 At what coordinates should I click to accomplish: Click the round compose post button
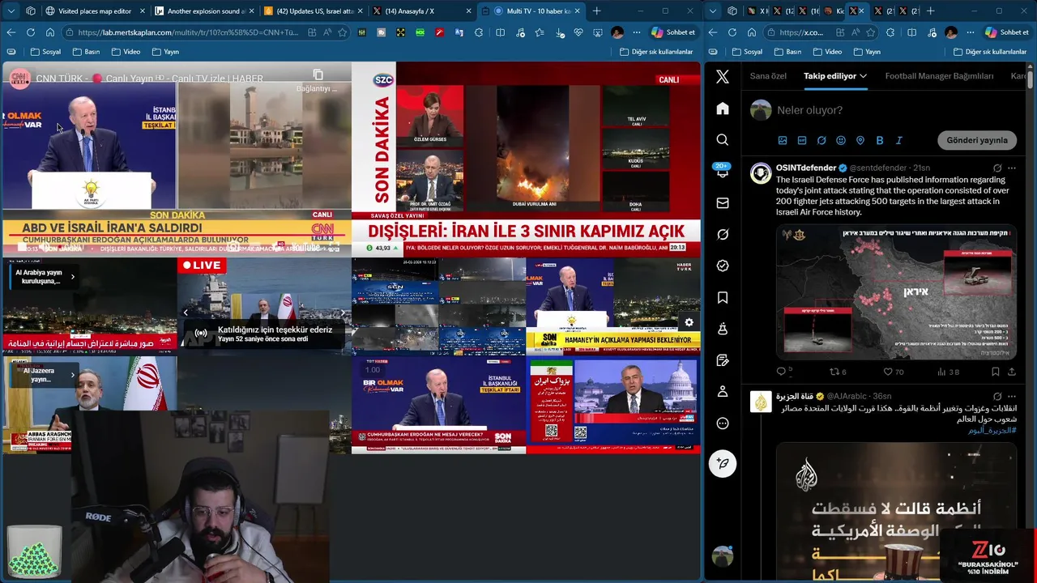click(723, 464)
